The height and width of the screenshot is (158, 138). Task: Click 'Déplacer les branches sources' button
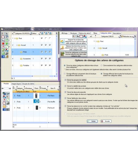(x=73, y=48)
